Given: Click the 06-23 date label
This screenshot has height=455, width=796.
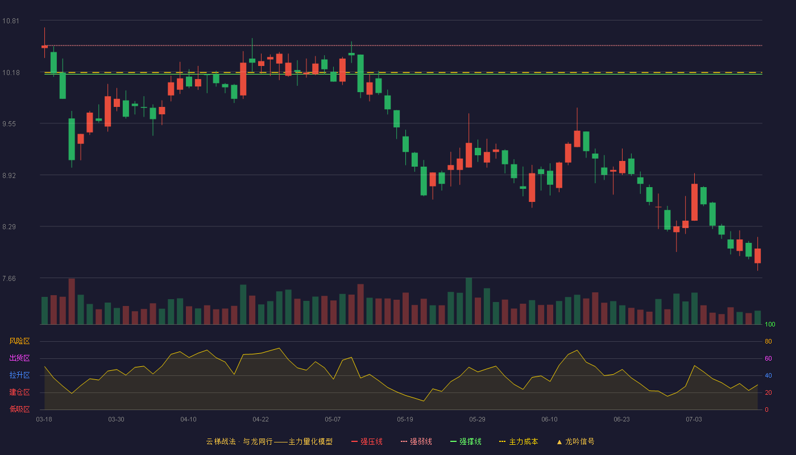Looking at the screenshot, I should pos(621,419).
